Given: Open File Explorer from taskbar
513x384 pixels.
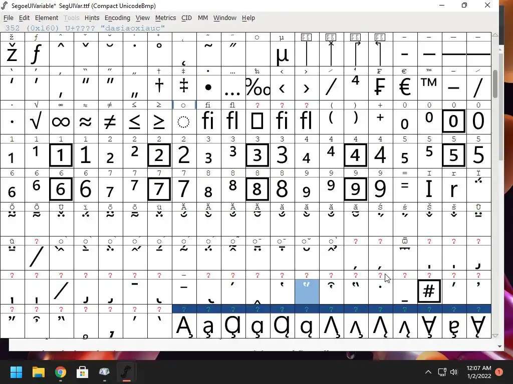Looking at the screenshot, I should click(x=38, y=372).
